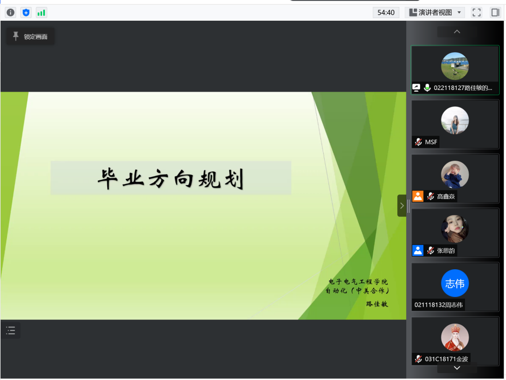Select the 周志伟 participant tile
This screenshot has height=380, width=506.
click(x=455, y=287)
